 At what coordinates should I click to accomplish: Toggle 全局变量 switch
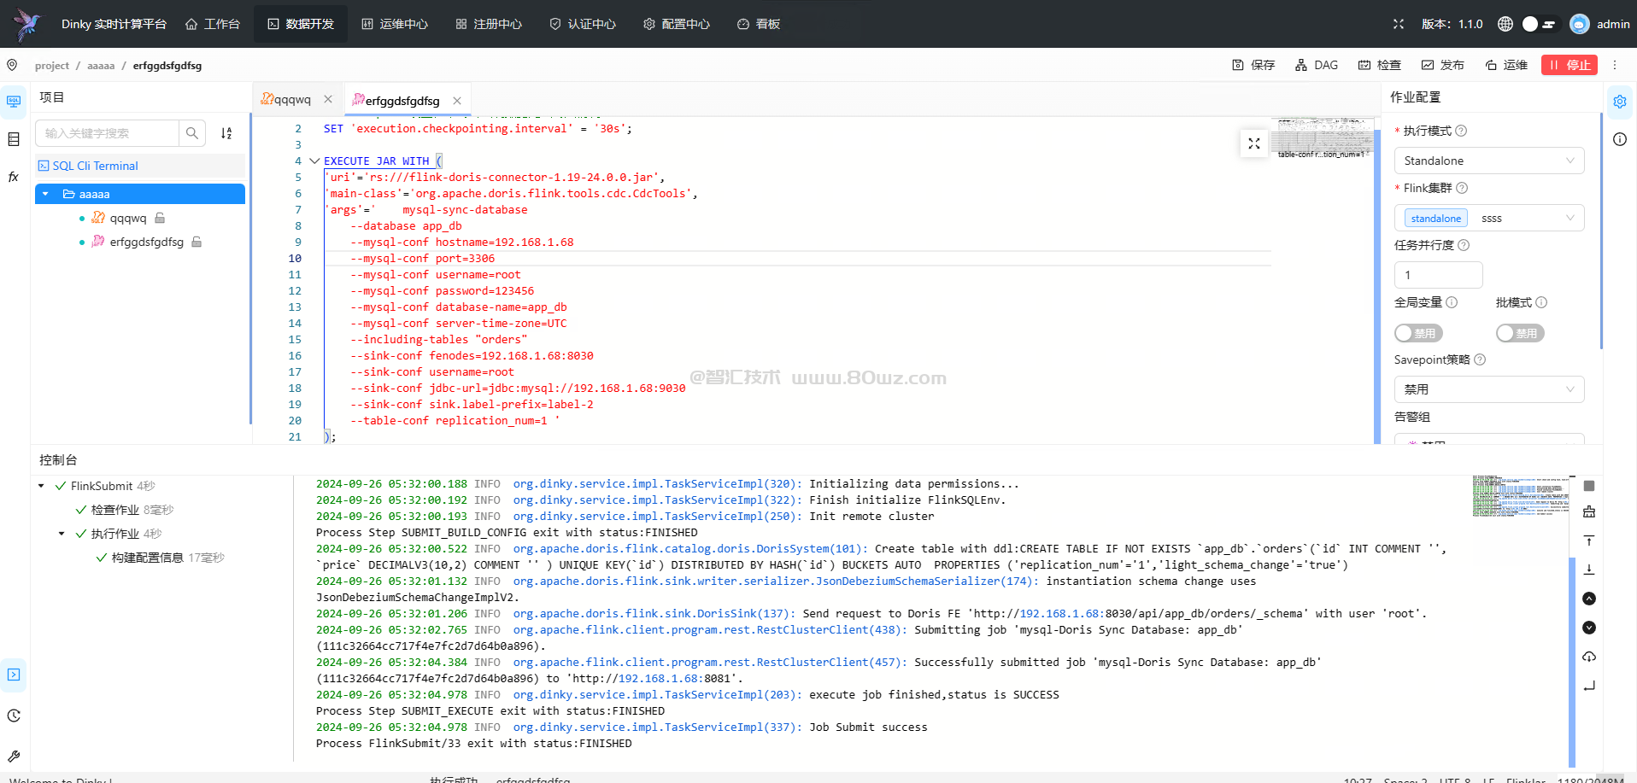pyautogui.click(x=1418, y=333)
